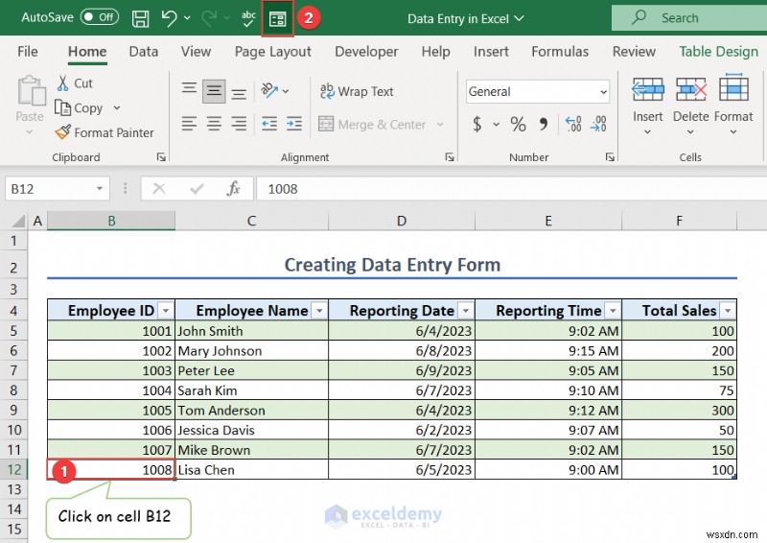The width and height of the screenshot is (767, 543).
Task: Switch to the View tab
Action: [x=196, y=52]
